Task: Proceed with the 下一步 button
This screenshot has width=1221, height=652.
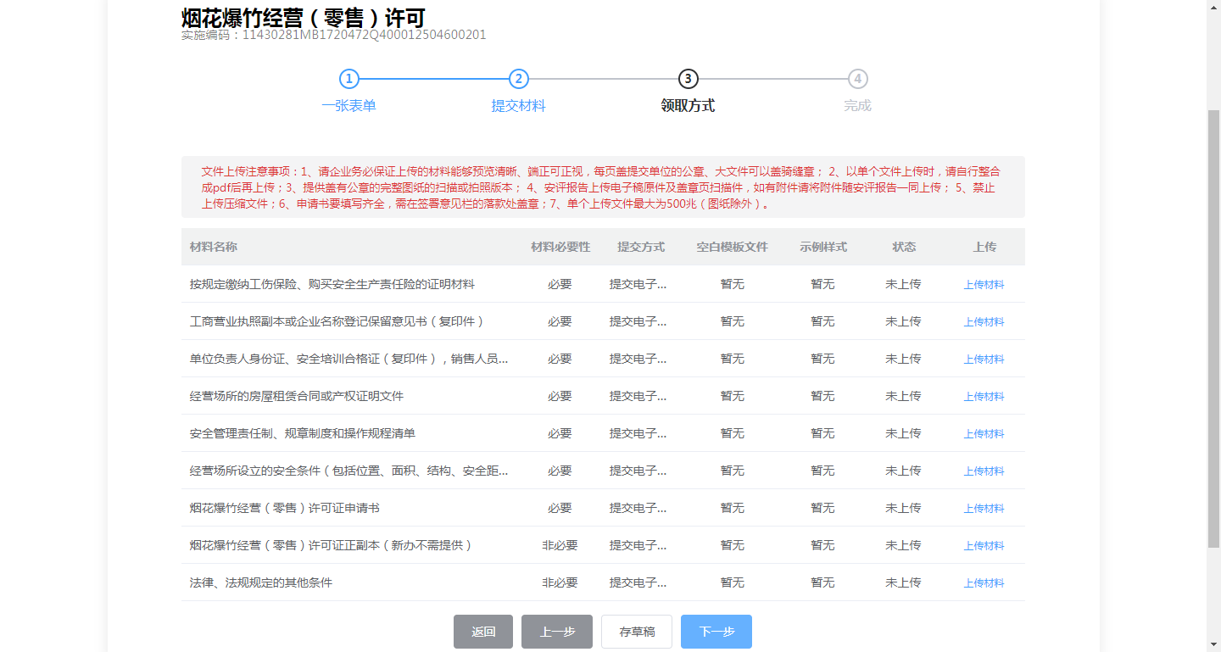Action: 716,632
